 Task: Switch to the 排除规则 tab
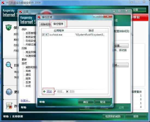[46, 24]
